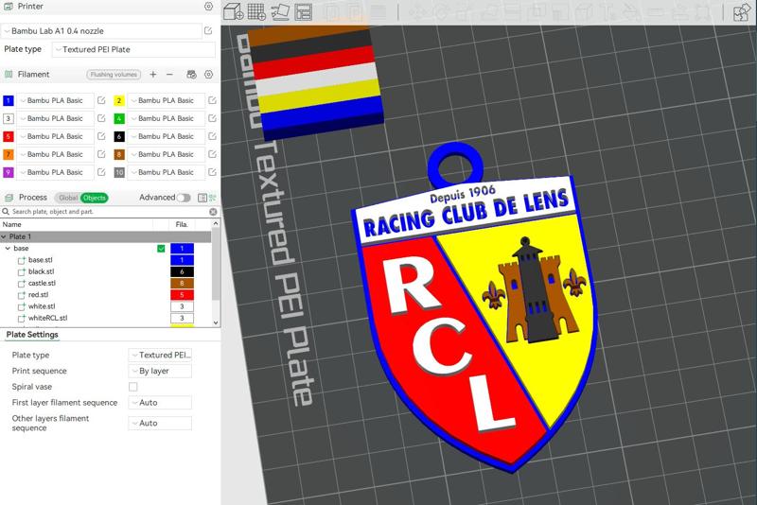Sync filaments with AMS icon
757x505 pixels.
[x=192, y=75]
